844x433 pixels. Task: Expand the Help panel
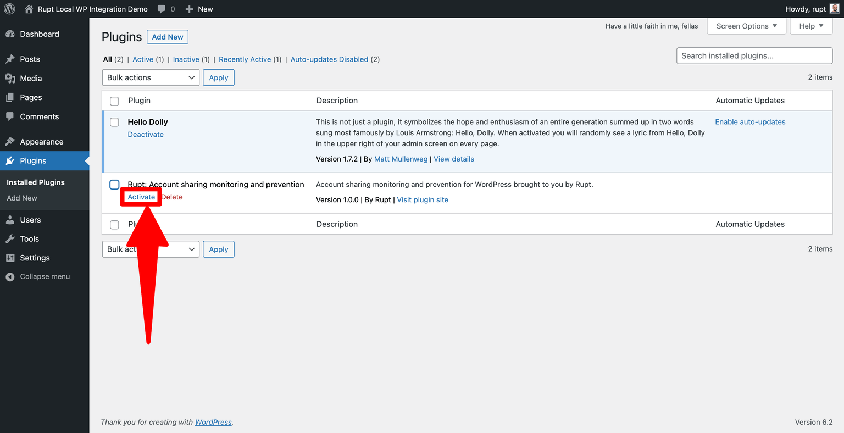[x=811, y=26]
